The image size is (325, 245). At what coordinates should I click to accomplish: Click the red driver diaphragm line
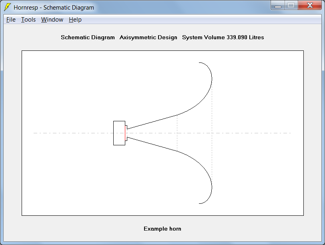tap(125, 133)
